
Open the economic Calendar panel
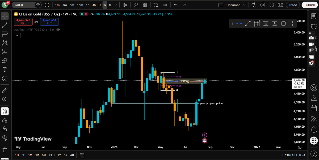pos(314,108)
